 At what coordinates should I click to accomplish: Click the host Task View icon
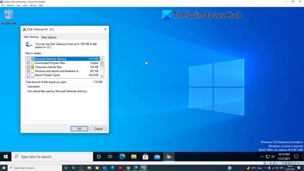click(74, 168)
